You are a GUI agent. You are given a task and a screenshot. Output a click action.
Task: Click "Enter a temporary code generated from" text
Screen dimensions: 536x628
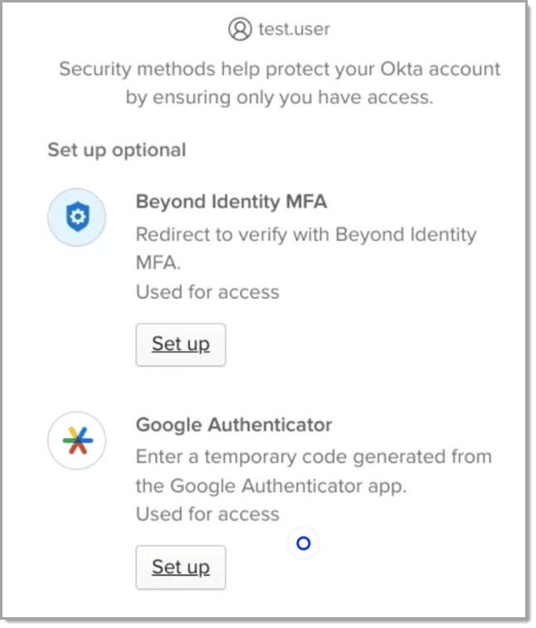click(x=314, y=456)
